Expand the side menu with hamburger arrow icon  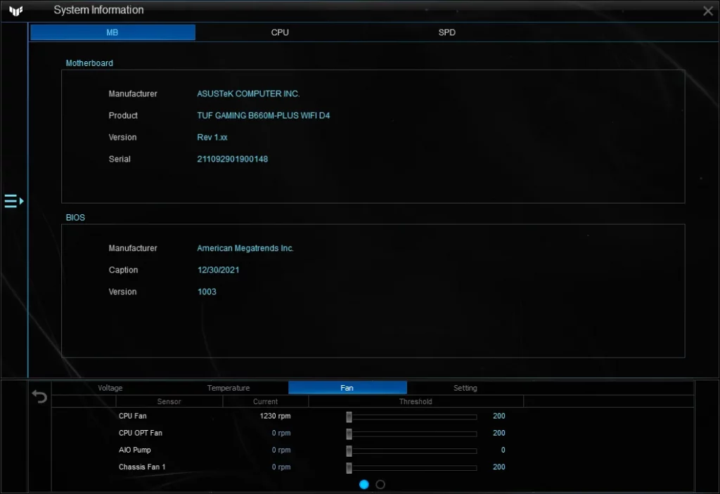14,201
